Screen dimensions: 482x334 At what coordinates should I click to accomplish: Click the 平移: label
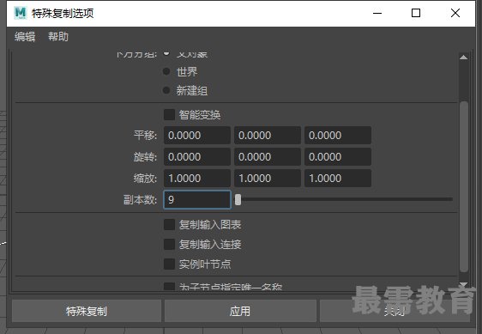pyautogui.click(x=145, y=135)
